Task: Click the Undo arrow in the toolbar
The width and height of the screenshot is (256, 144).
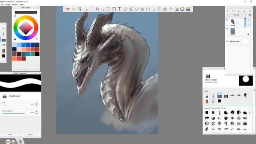Action: [68, 9]
